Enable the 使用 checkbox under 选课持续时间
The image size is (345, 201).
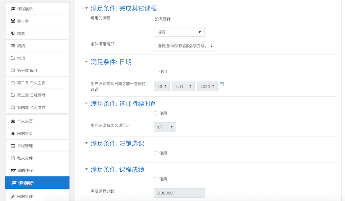155,113
